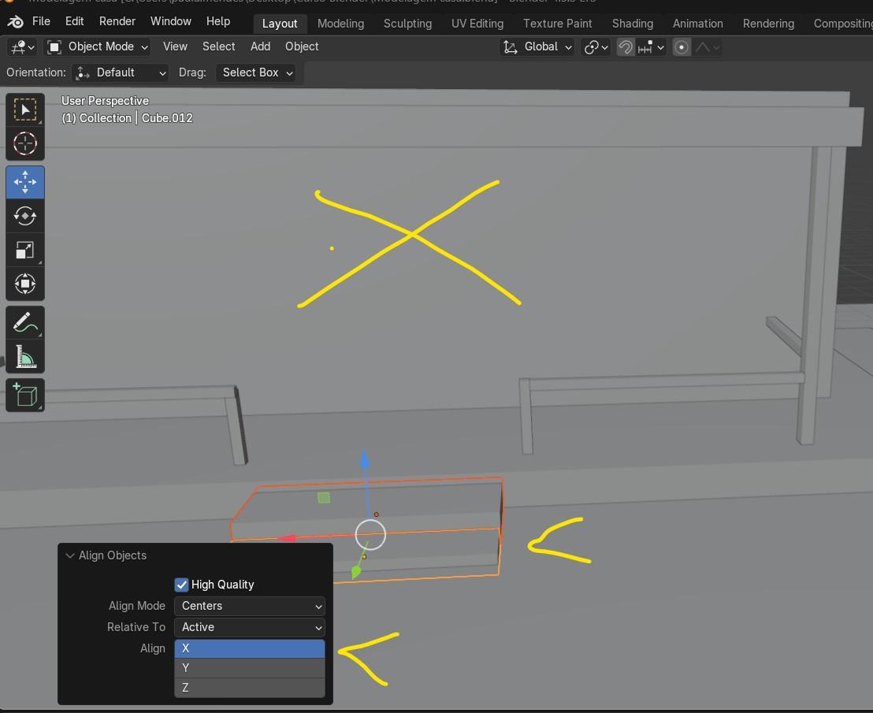The width and height of the screenshot is (873, 713).
Task: Select the Scale tool
Action: click(x=25, y=250)
